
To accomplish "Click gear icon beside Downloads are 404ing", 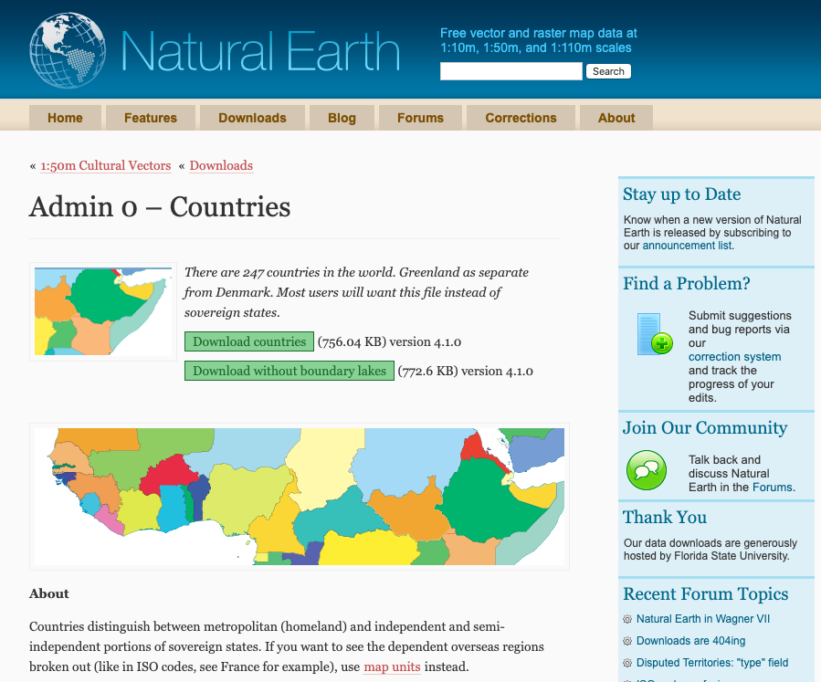I will coord(627,641).
